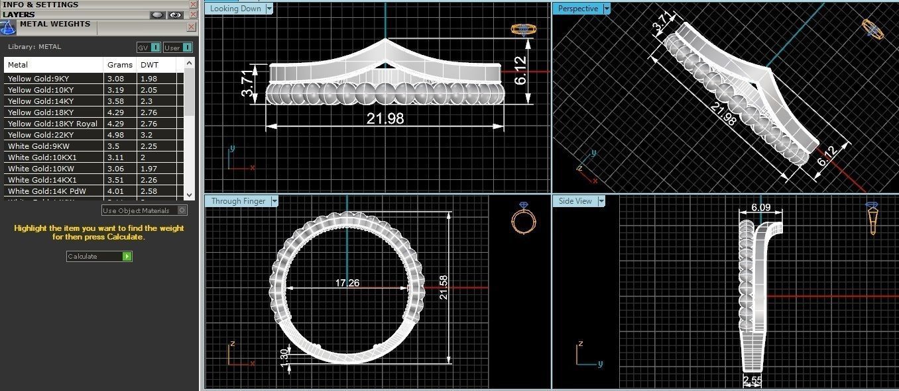899x391 pixels.
Task: Select the Yellow Gold:10KY row
Action: coord(94,90)
